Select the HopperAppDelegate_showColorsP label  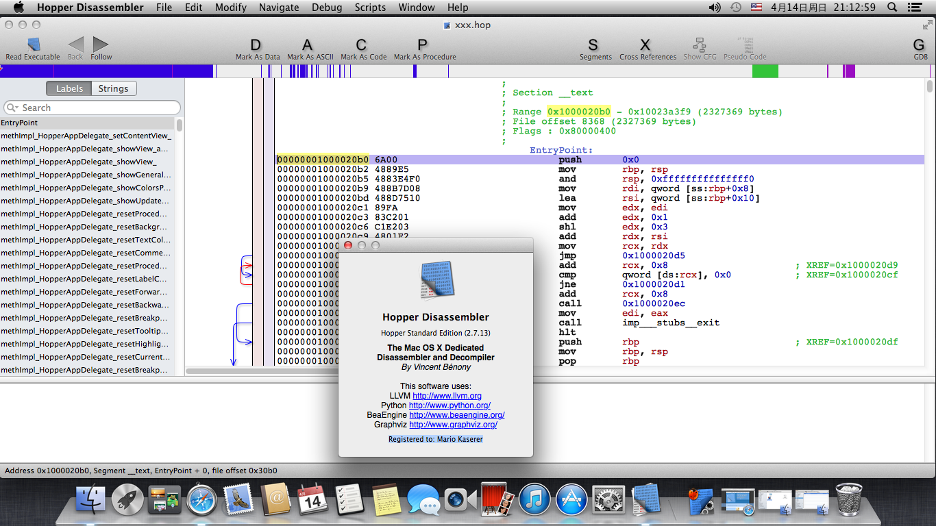(88, 188)
